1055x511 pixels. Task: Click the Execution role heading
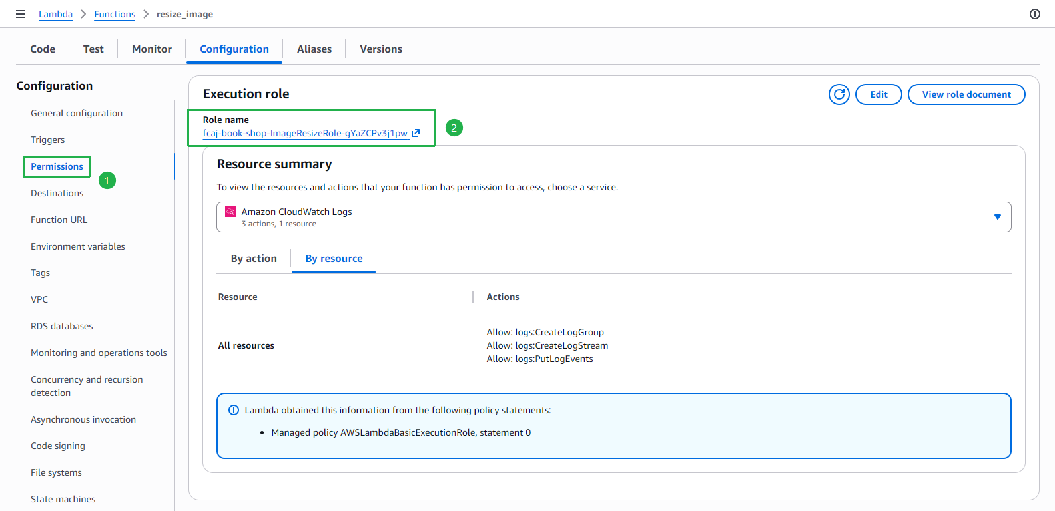point(246,94)
